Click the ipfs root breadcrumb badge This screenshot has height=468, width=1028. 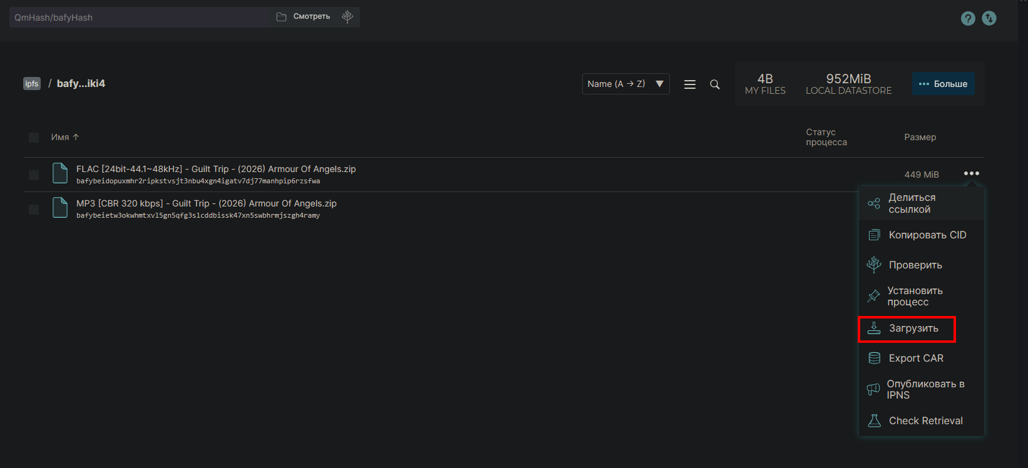[x=32, y=84]
